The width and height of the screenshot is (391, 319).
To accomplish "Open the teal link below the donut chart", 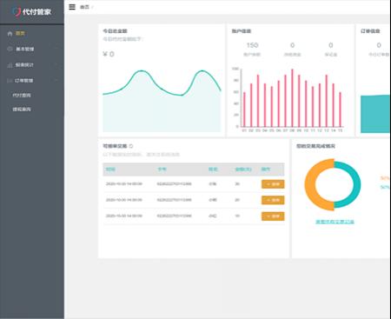I will [335, 222].
